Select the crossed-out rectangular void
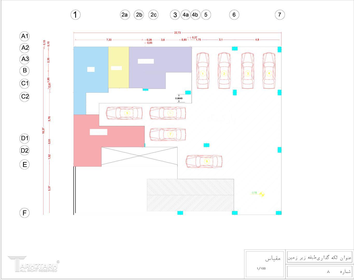This screenshot has width=354, height=280. 139,156
